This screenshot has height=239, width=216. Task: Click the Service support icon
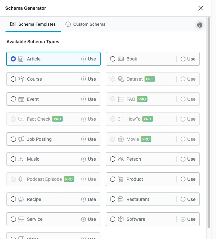click(21, 219)
